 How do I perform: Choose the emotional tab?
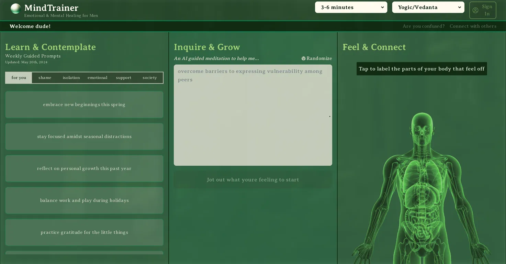(97, 78)
